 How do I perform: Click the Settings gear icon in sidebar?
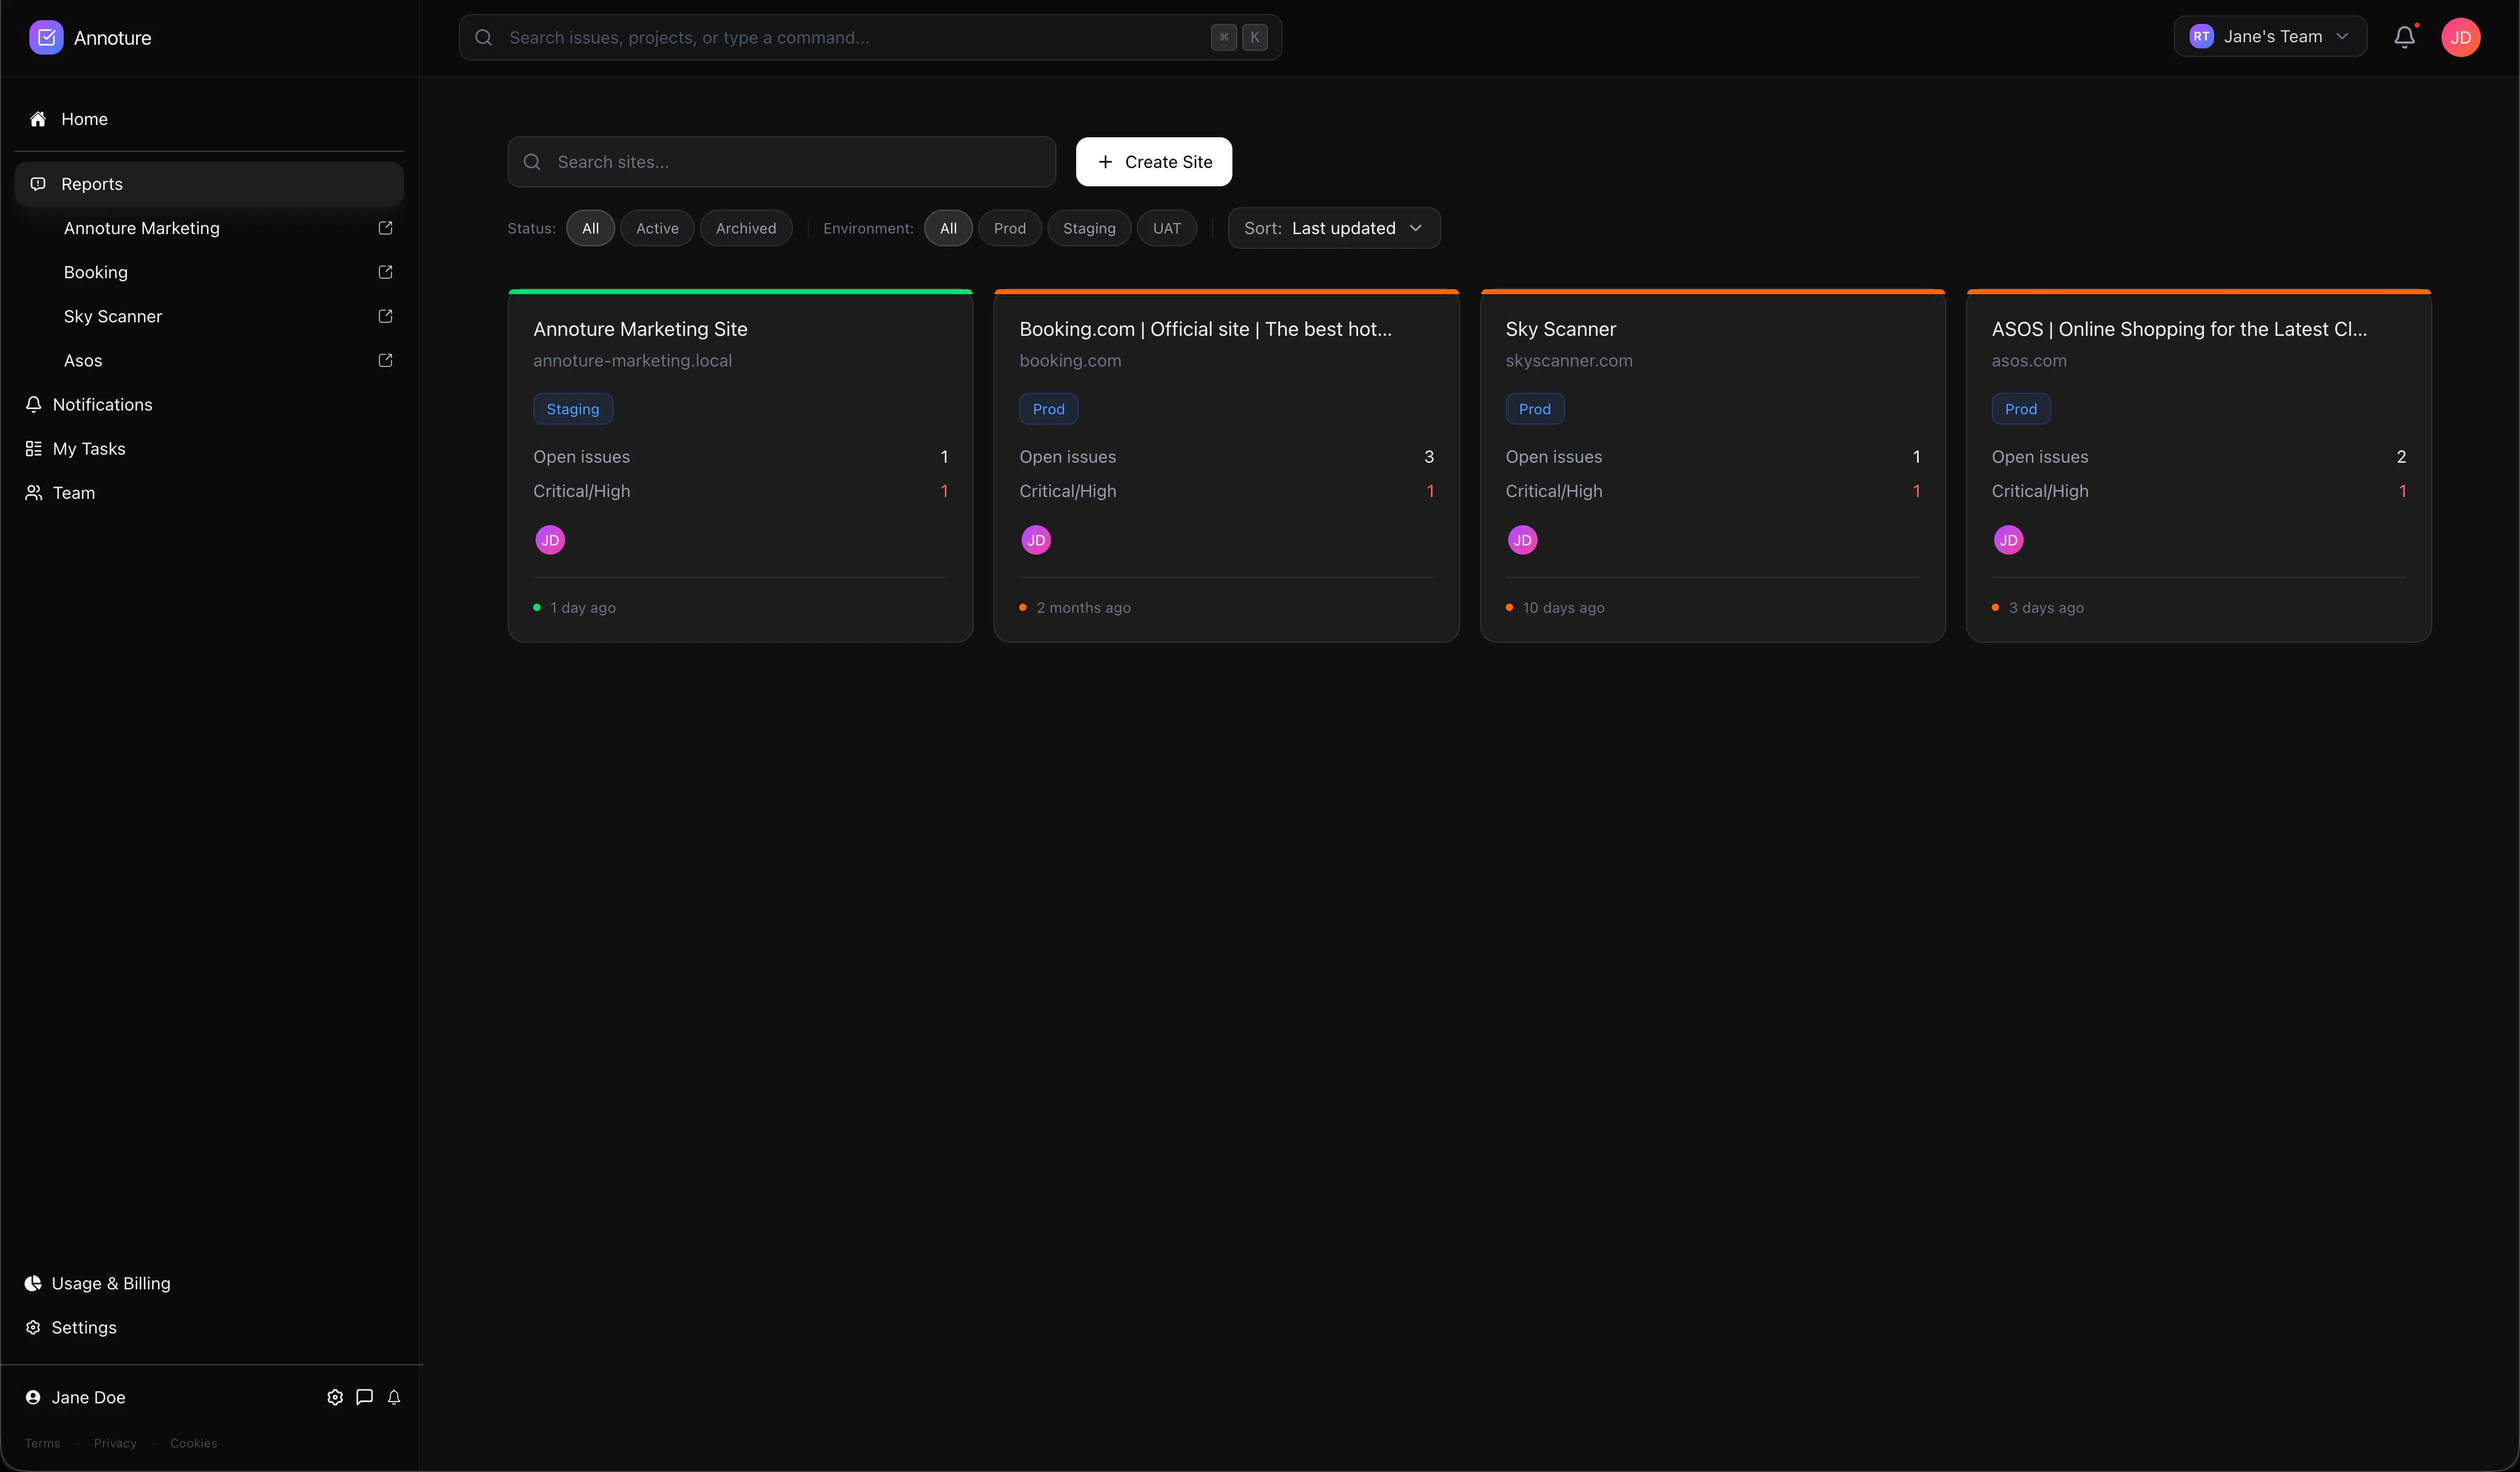[x=33, y=1327]
